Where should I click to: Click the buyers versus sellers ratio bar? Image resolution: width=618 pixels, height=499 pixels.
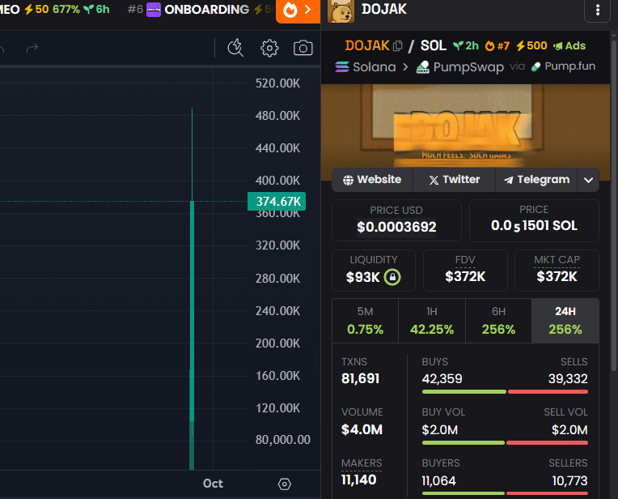[505, 493]
